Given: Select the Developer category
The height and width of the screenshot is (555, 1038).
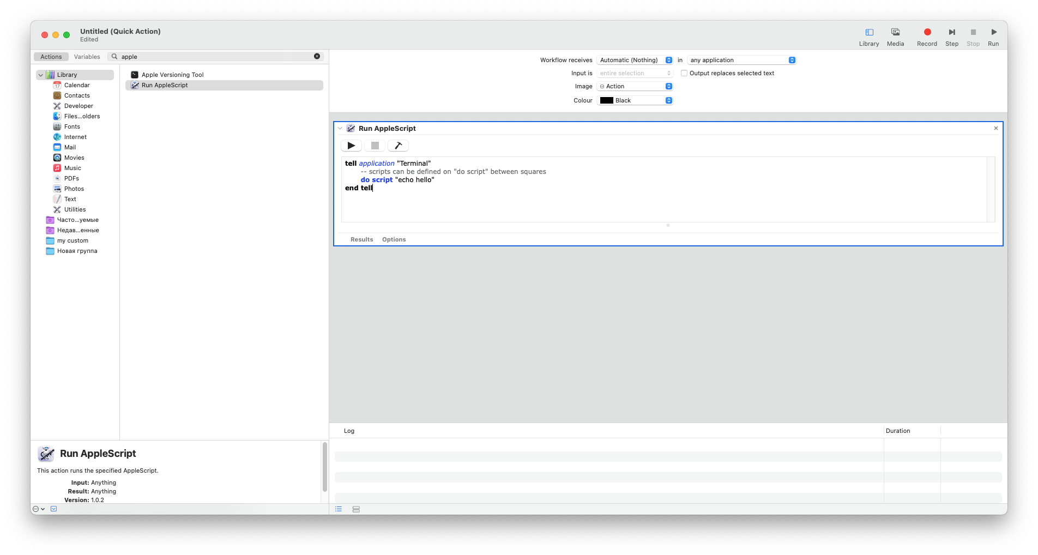Looking at the screenshot, I should 79,106.
